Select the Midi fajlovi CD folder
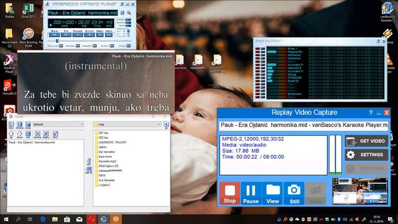Viewport: 398px width, 224px height. [x=106, y=166]
